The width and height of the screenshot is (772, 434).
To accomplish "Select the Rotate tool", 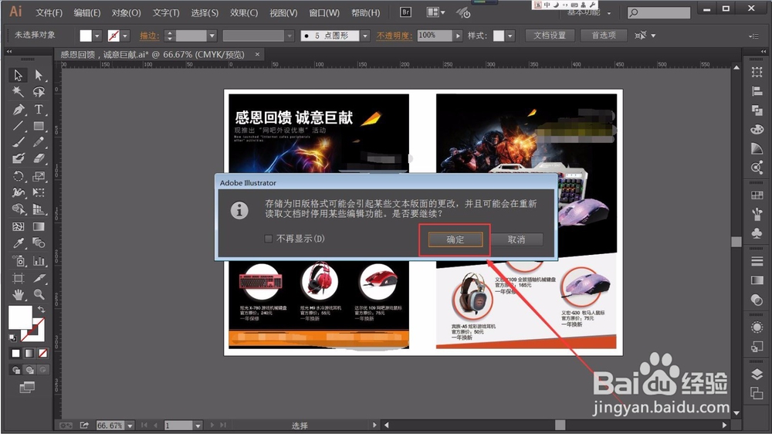I will 19,176.
